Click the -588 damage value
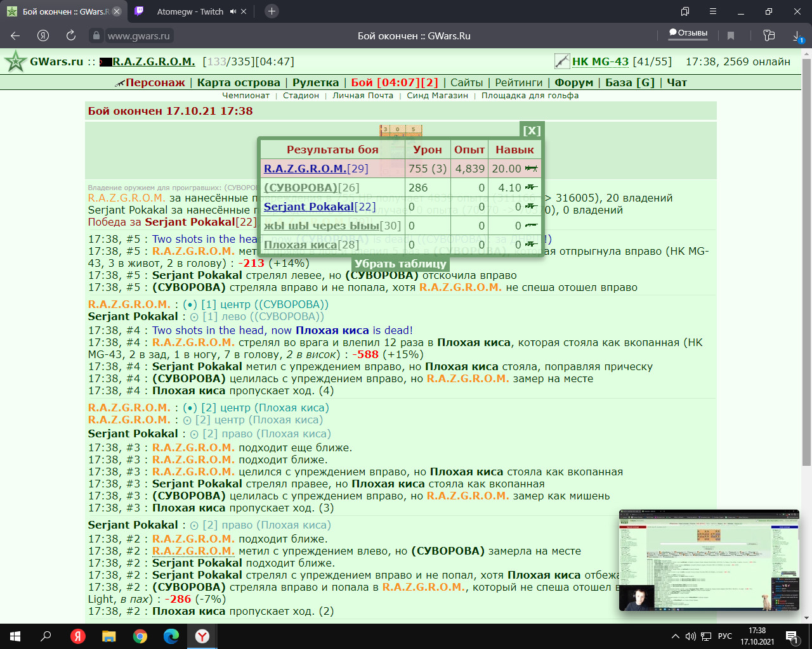 click(x=365, y=354)
